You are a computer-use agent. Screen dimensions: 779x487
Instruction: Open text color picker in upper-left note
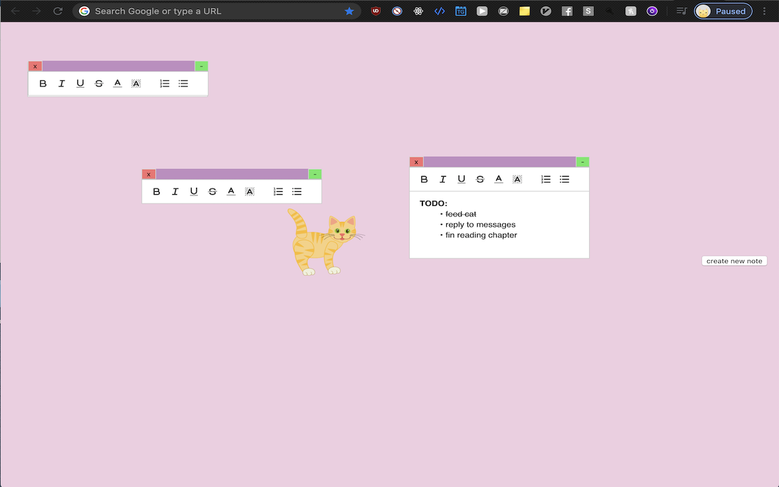click(x=117, y=83)
